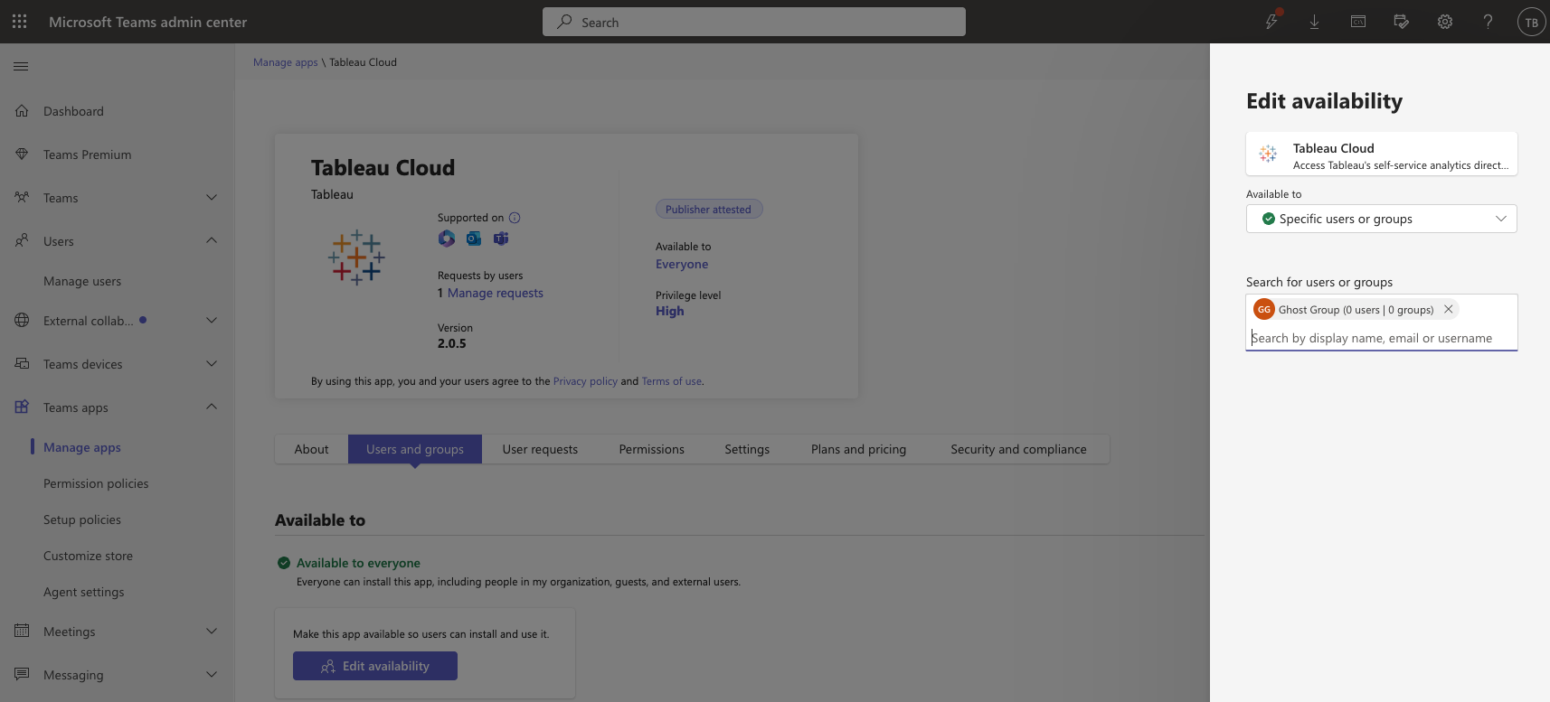Click the Teams supported icon

click(501, 239)
